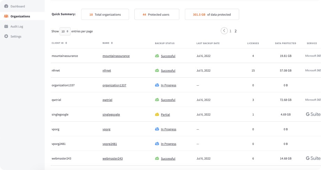Image resolution: width=321 pixels, height=170 pixels.
Task: Click the Licenses column header
Action: click(x=253, y=43)
